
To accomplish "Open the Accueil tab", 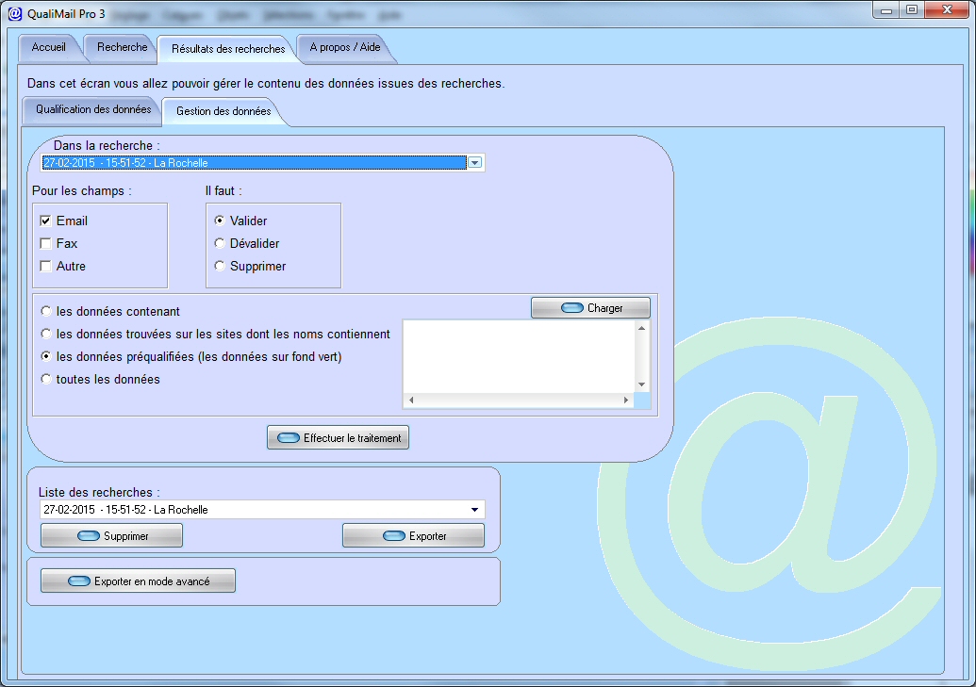I will pos(48,47).
